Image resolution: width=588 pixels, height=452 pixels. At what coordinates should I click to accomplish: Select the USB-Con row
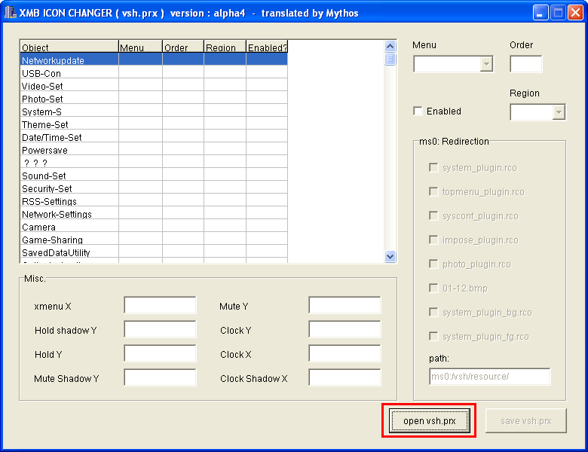click(154, 72)
